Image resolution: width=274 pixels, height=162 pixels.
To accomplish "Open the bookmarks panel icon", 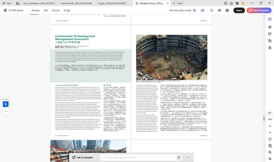I will (270, 34).
